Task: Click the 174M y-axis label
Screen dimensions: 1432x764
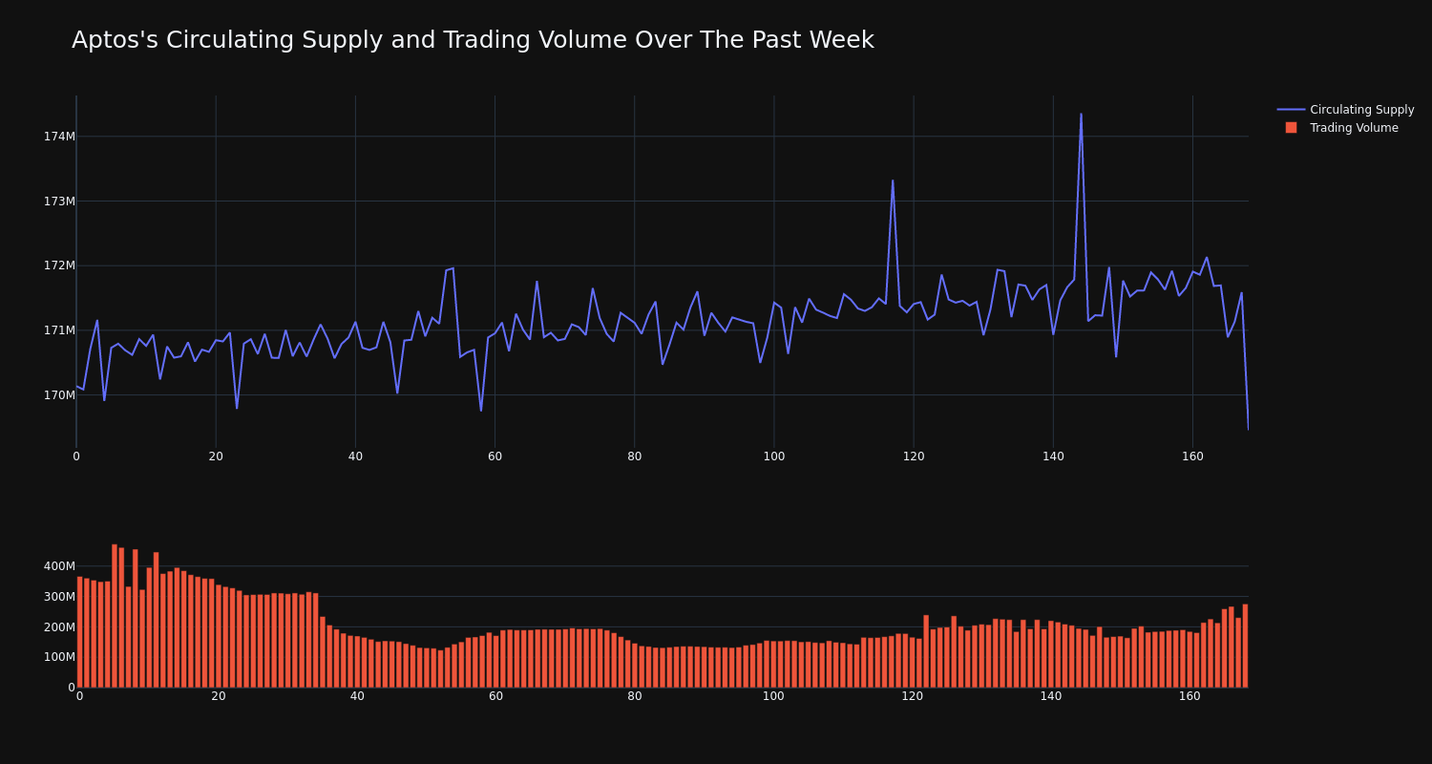Action: pos(59,137)
